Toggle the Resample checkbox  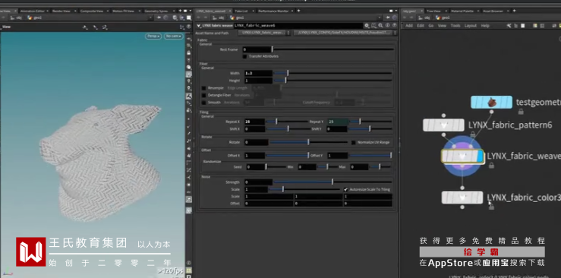pos(203,88)
